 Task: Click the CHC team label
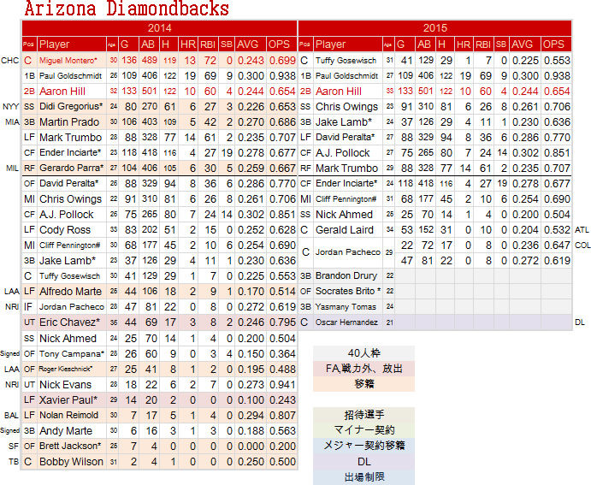point(9,61)
